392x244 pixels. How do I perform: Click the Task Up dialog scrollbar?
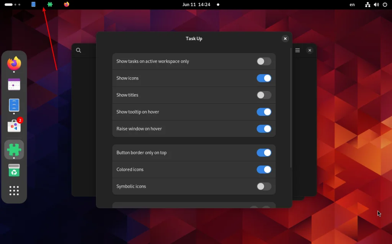coord(291,108)
